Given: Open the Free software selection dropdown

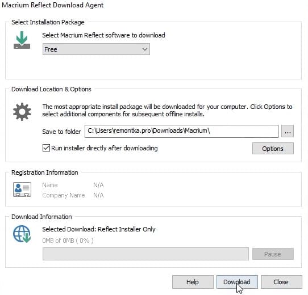Looking at the screenshot, I should coord(96,49).
